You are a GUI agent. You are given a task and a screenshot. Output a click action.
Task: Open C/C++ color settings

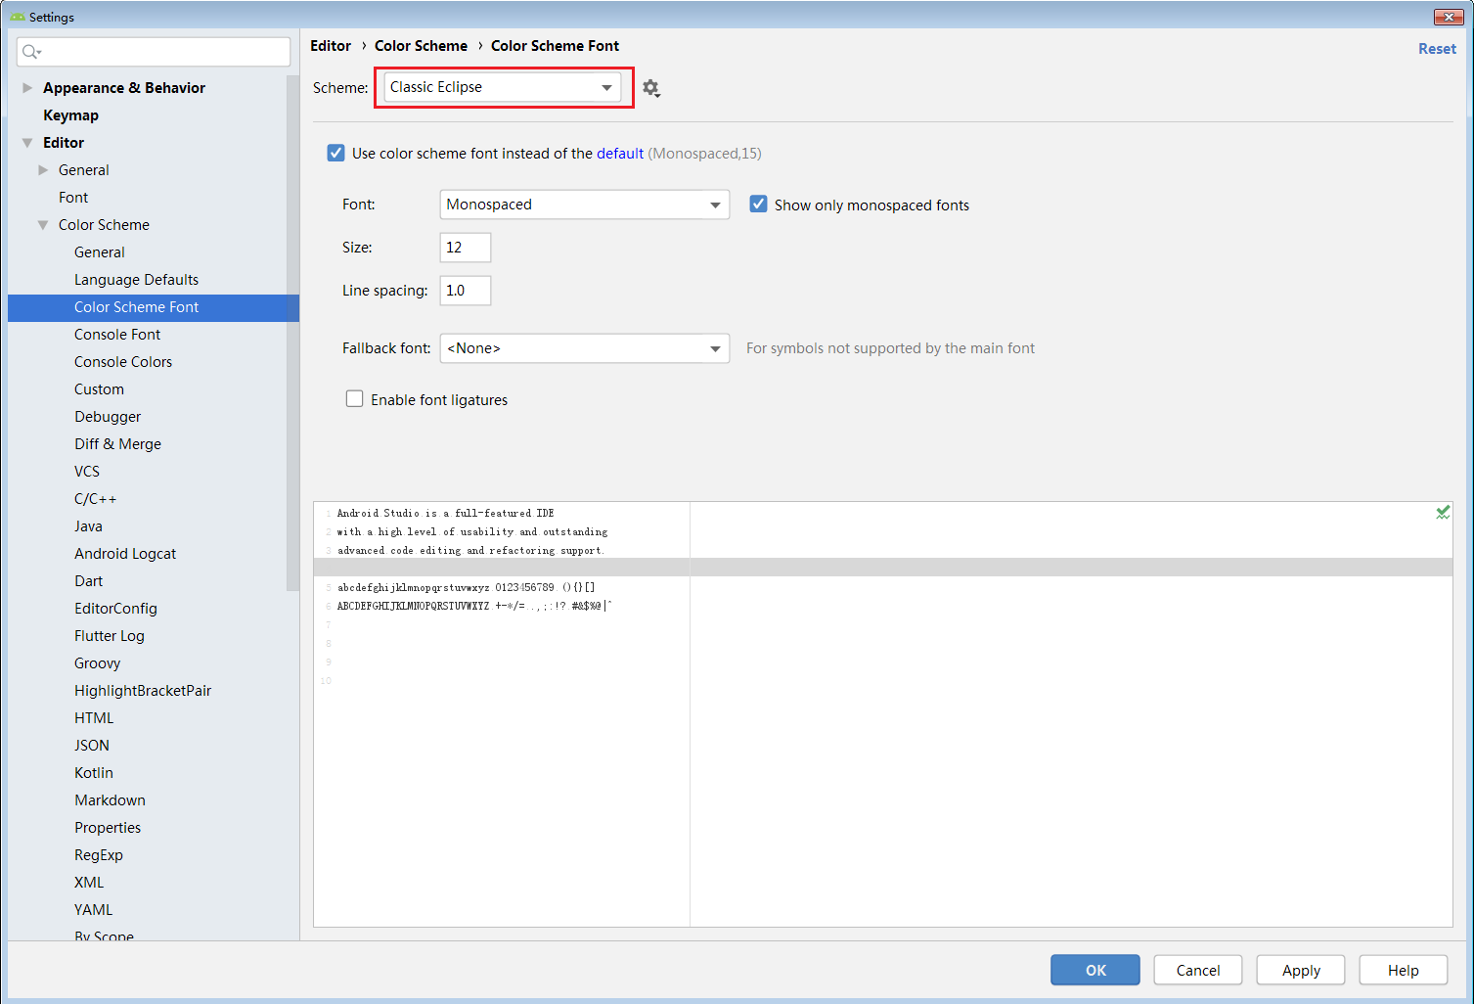click(x=96, y=499)
